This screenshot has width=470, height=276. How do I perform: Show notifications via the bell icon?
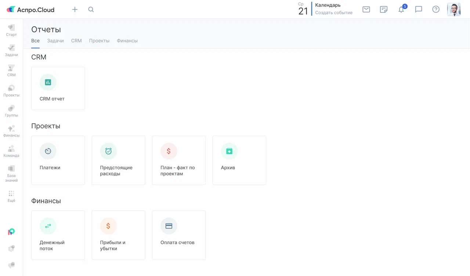coord(401,10)
